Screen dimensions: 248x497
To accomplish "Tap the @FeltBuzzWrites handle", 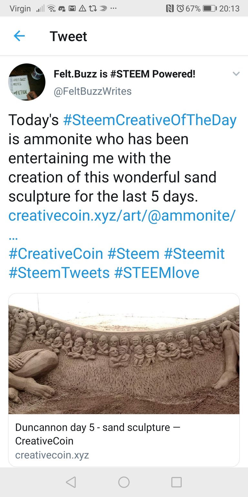I will point(93,91).
